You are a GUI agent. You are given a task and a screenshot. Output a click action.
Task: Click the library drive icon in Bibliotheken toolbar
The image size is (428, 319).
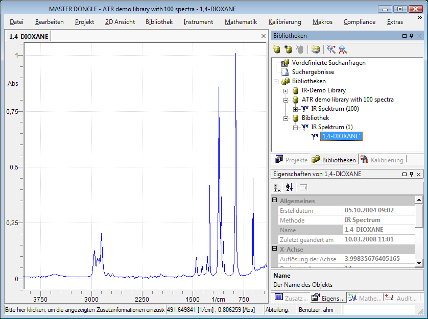click(316, 50)
